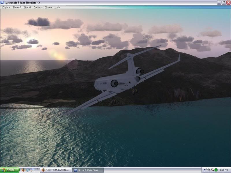Click the Show Desktop quick launch icon
This screenshot has width=231, height=173.
33,170
